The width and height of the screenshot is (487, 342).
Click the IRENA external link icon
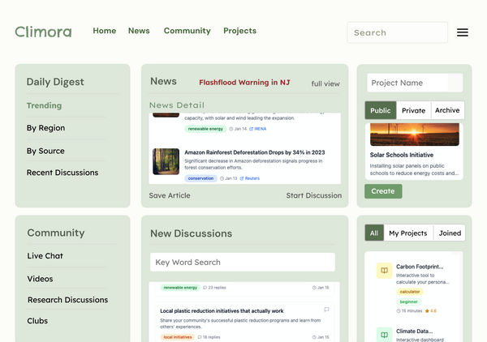pos(251,129)
